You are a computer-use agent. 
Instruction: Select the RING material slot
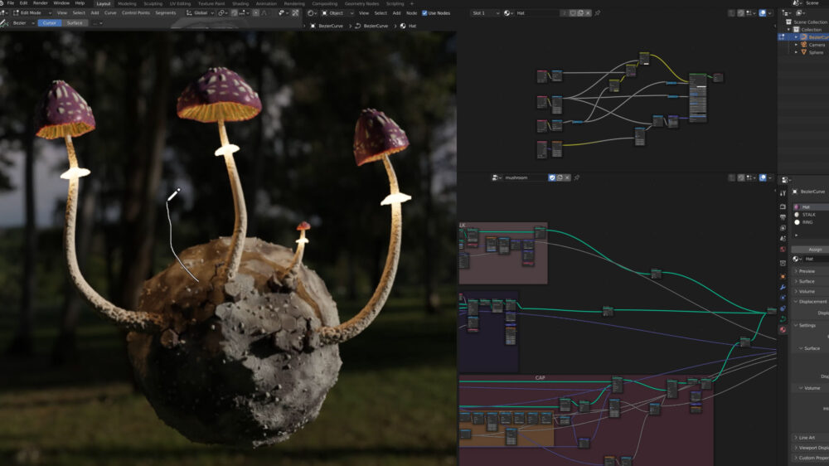810,222
